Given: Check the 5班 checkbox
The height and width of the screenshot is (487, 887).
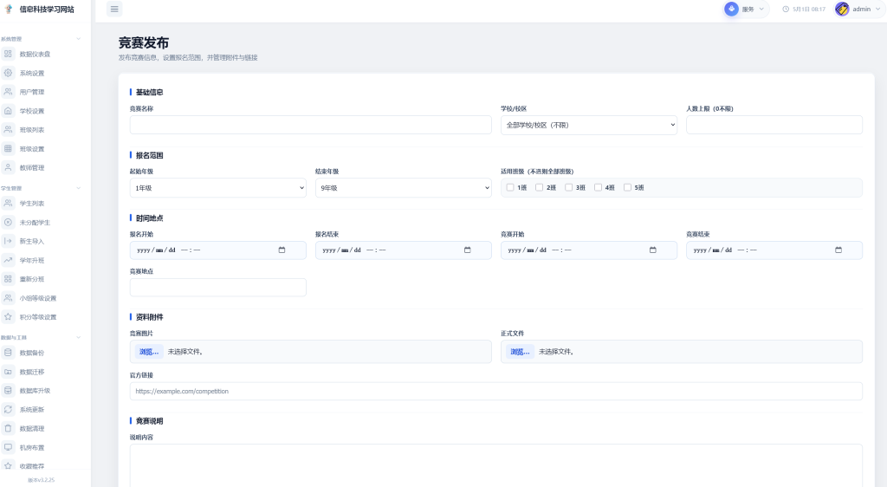Looking at the screenshot, I should pos(627,187).
